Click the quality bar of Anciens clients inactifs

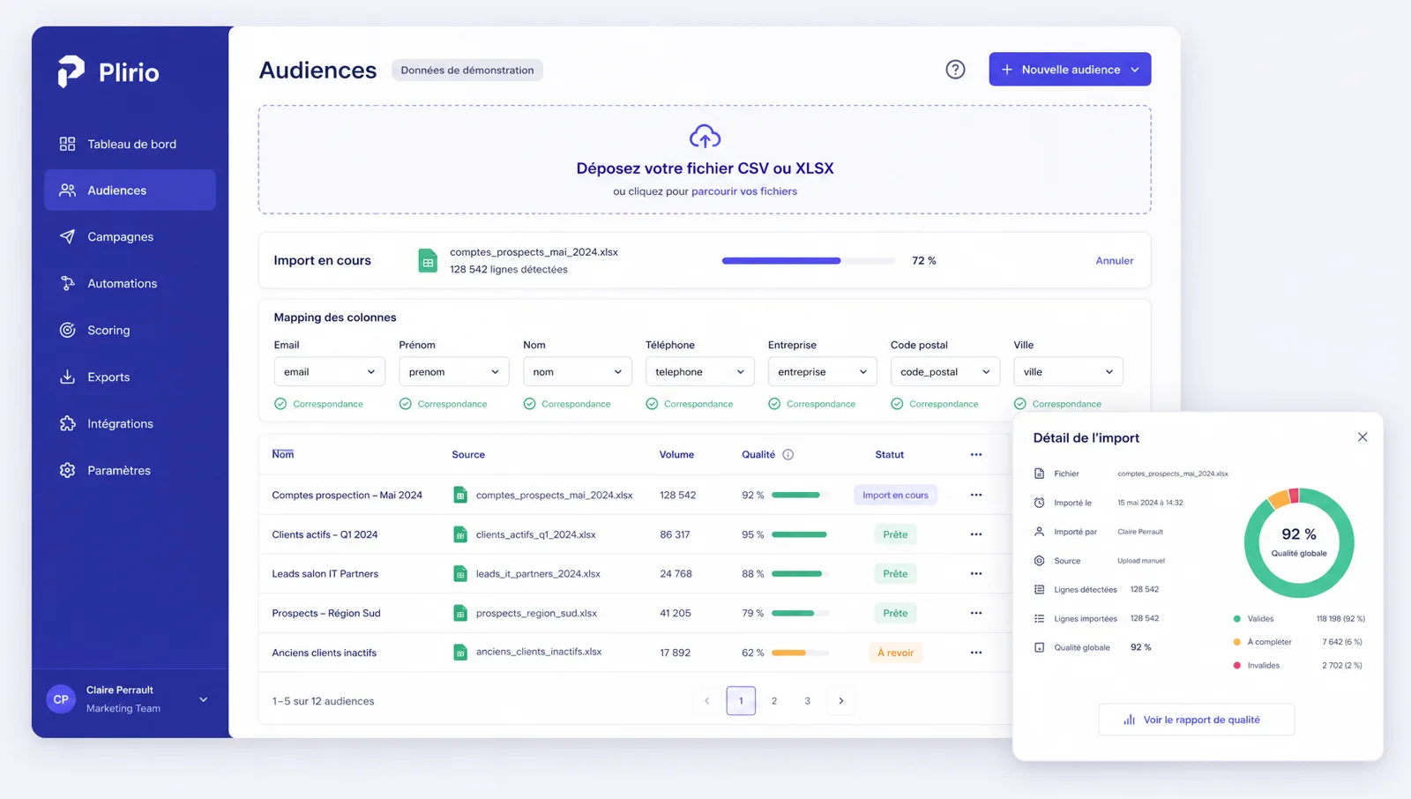800,653
